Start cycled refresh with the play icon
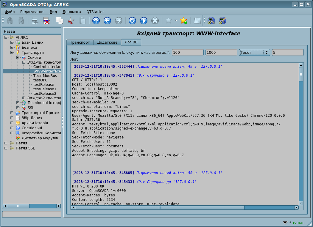The height and width of the screenshot is (227, 313). [x=144, y=21]
